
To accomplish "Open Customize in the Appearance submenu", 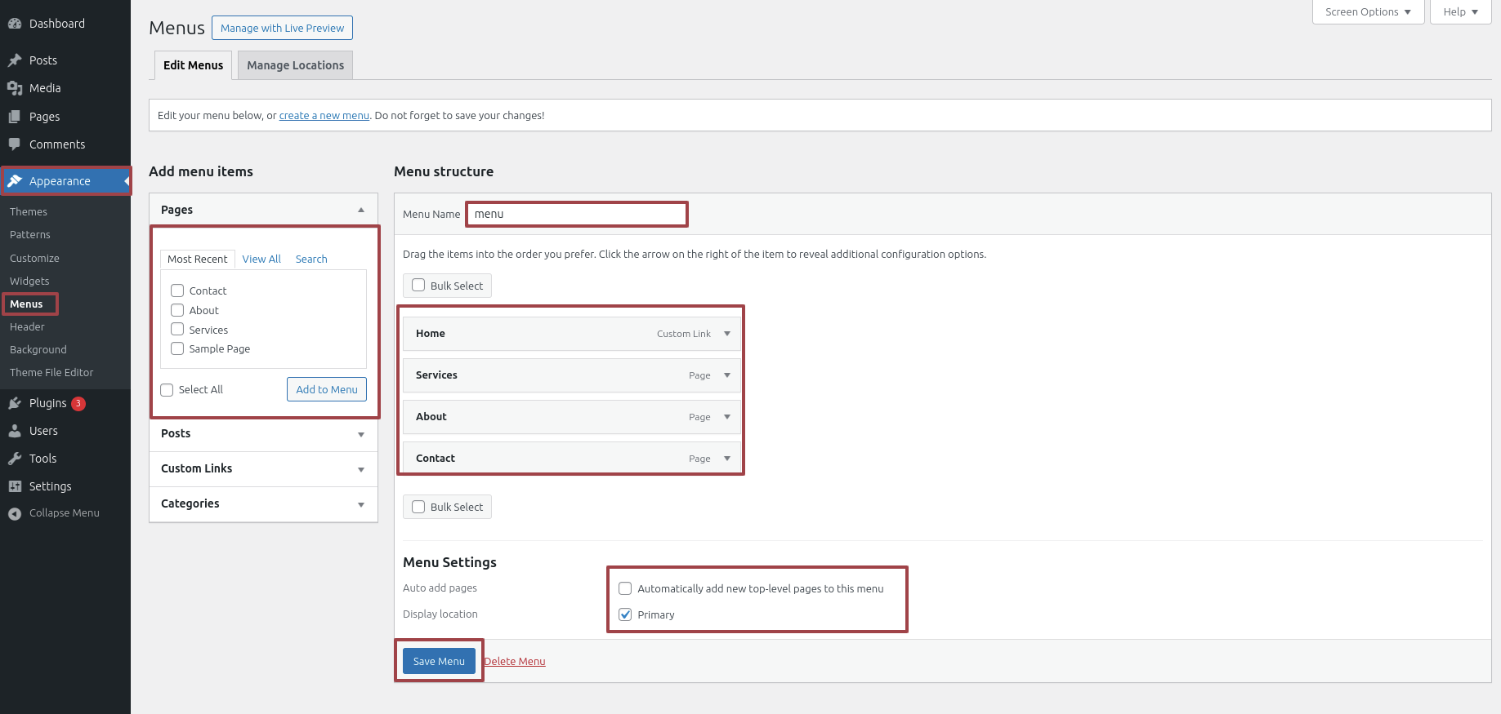I will click(x=34, y=258).
